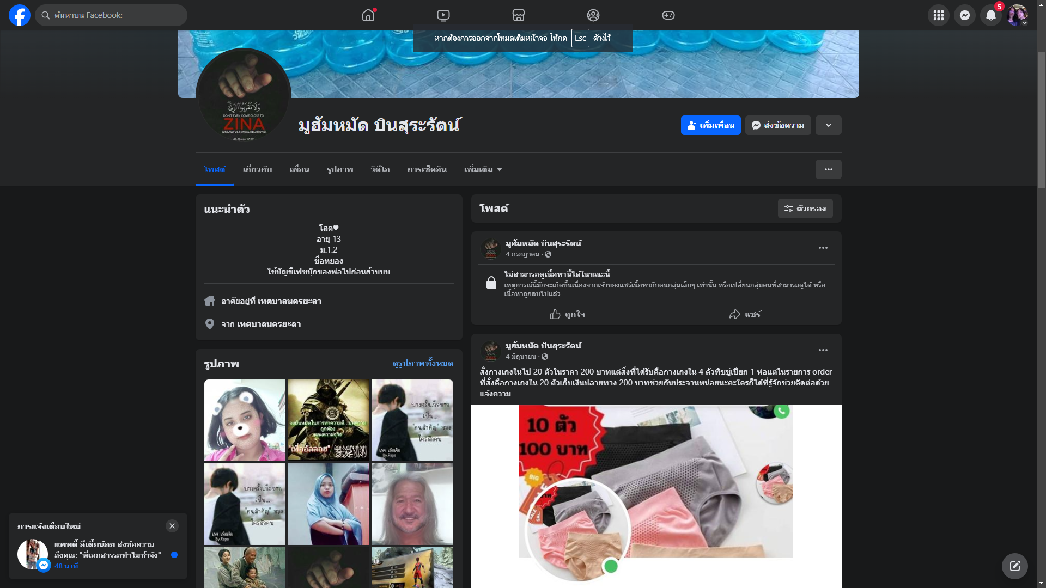Open the notifications bell icon

click(990, 15)
